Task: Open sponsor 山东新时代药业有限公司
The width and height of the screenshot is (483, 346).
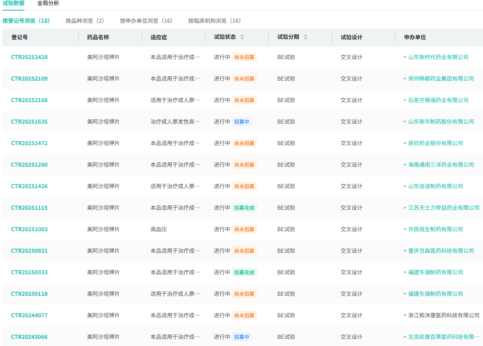Action: (x=438, y=57)
